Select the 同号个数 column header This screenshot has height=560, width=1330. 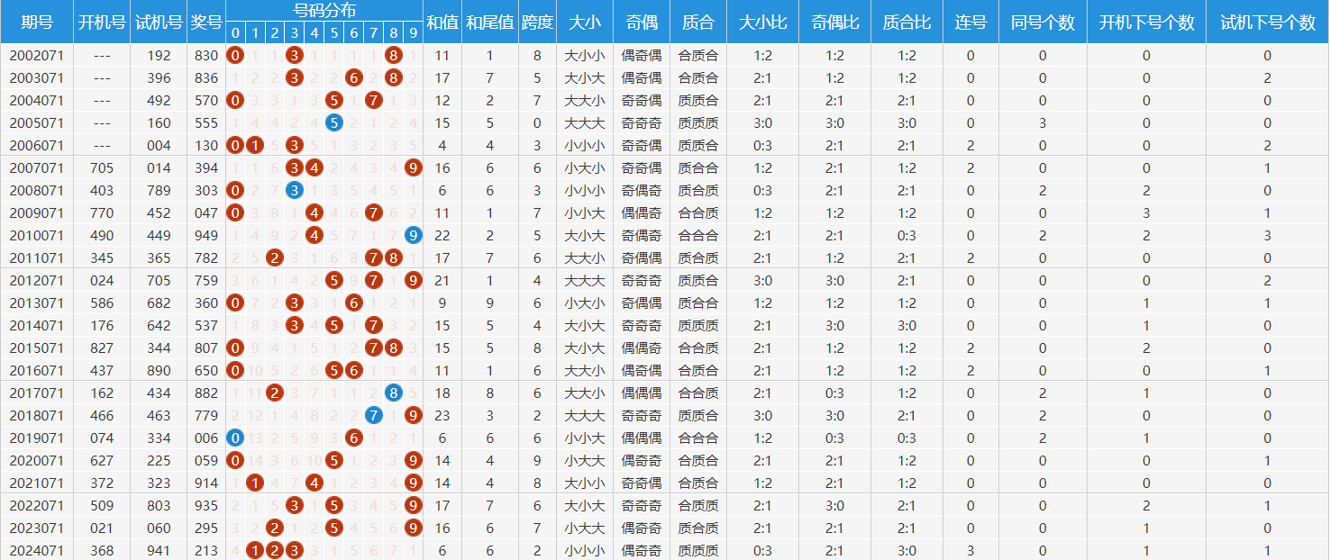point(1043,23)
